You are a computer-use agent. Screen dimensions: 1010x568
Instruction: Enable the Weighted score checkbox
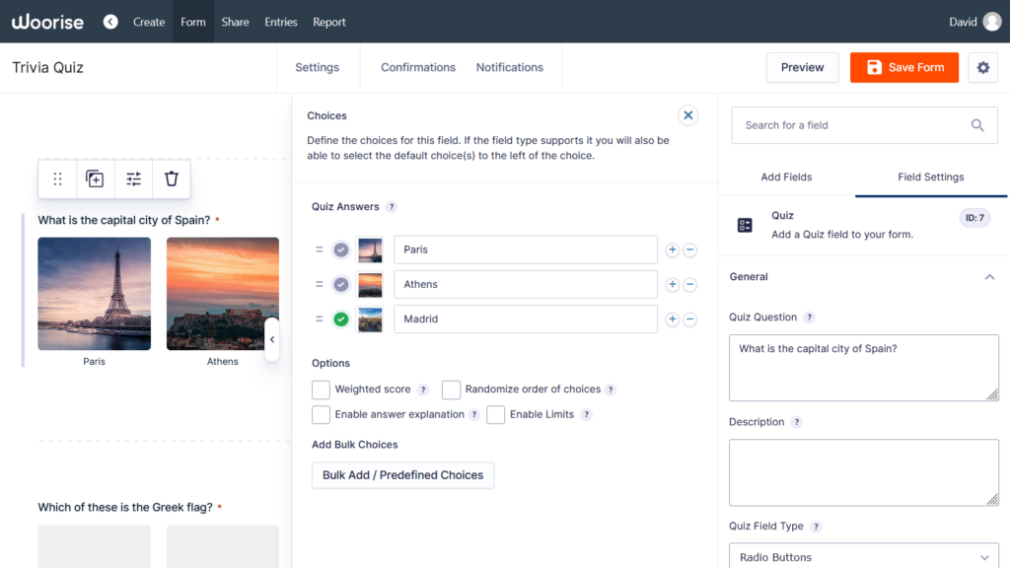(321, 390)
